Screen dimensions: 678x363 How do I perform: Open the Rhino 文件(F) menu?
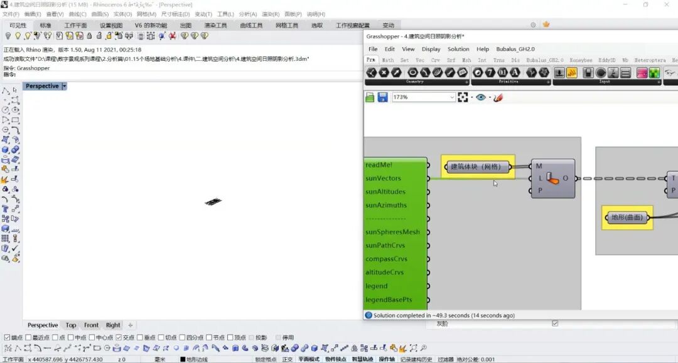pyautogui.click(x=11, y=14)
